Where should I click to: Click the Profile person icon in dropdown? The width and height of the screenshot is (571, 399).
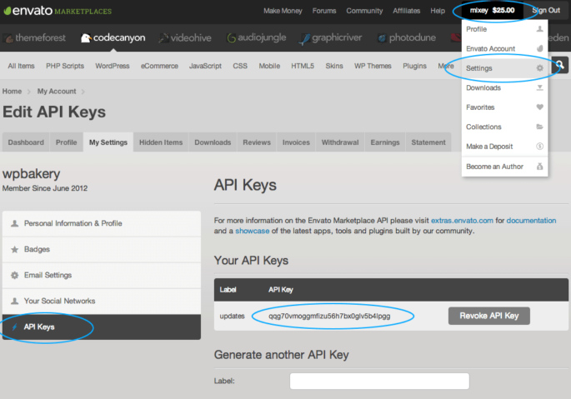pyautogui.click(x=540, y=29)
